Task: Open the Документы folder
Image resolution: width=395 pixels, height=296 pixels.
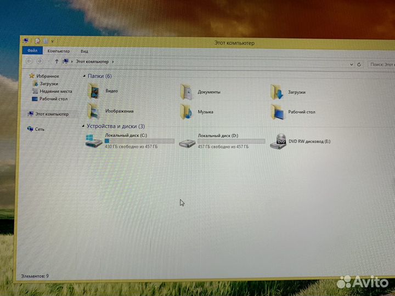Action: [x=187, y=92]
